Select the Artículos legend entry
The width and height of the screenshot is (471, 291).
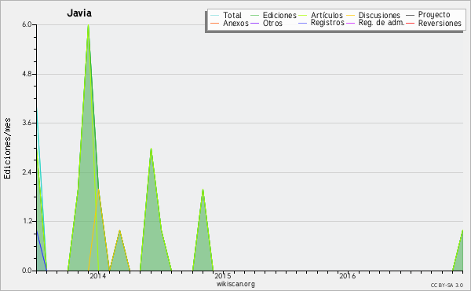click(x=327, y=15)
